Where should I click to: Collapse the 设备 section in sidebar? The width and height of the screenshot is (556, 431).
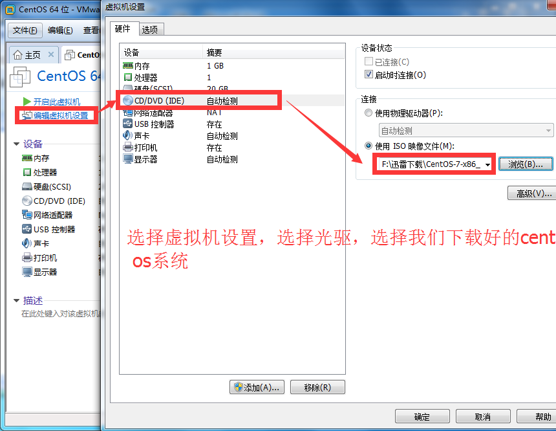pos(16,144)
